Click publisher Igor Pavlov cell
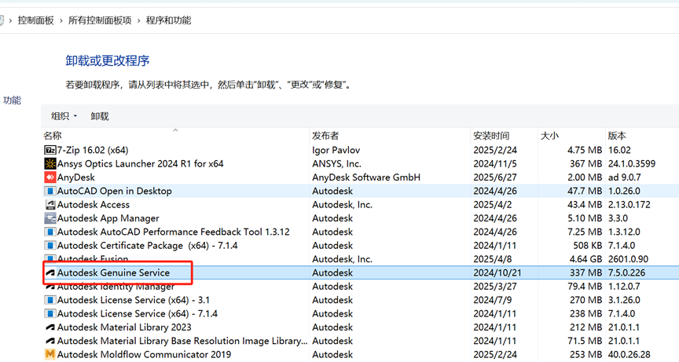Image resolution: width=679 pixels, height=362 pixels. 336,150
